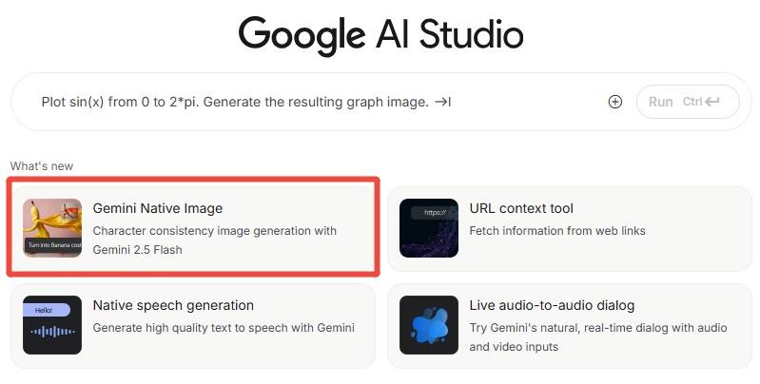Click the Live audio-to-audio dialog blue blob icon
Screen dimensions: 760x384
tap(428, 325)
